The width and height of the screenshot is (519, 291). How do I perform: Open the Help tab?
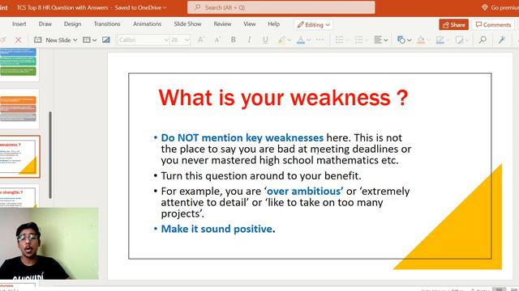tap(274, 24)
